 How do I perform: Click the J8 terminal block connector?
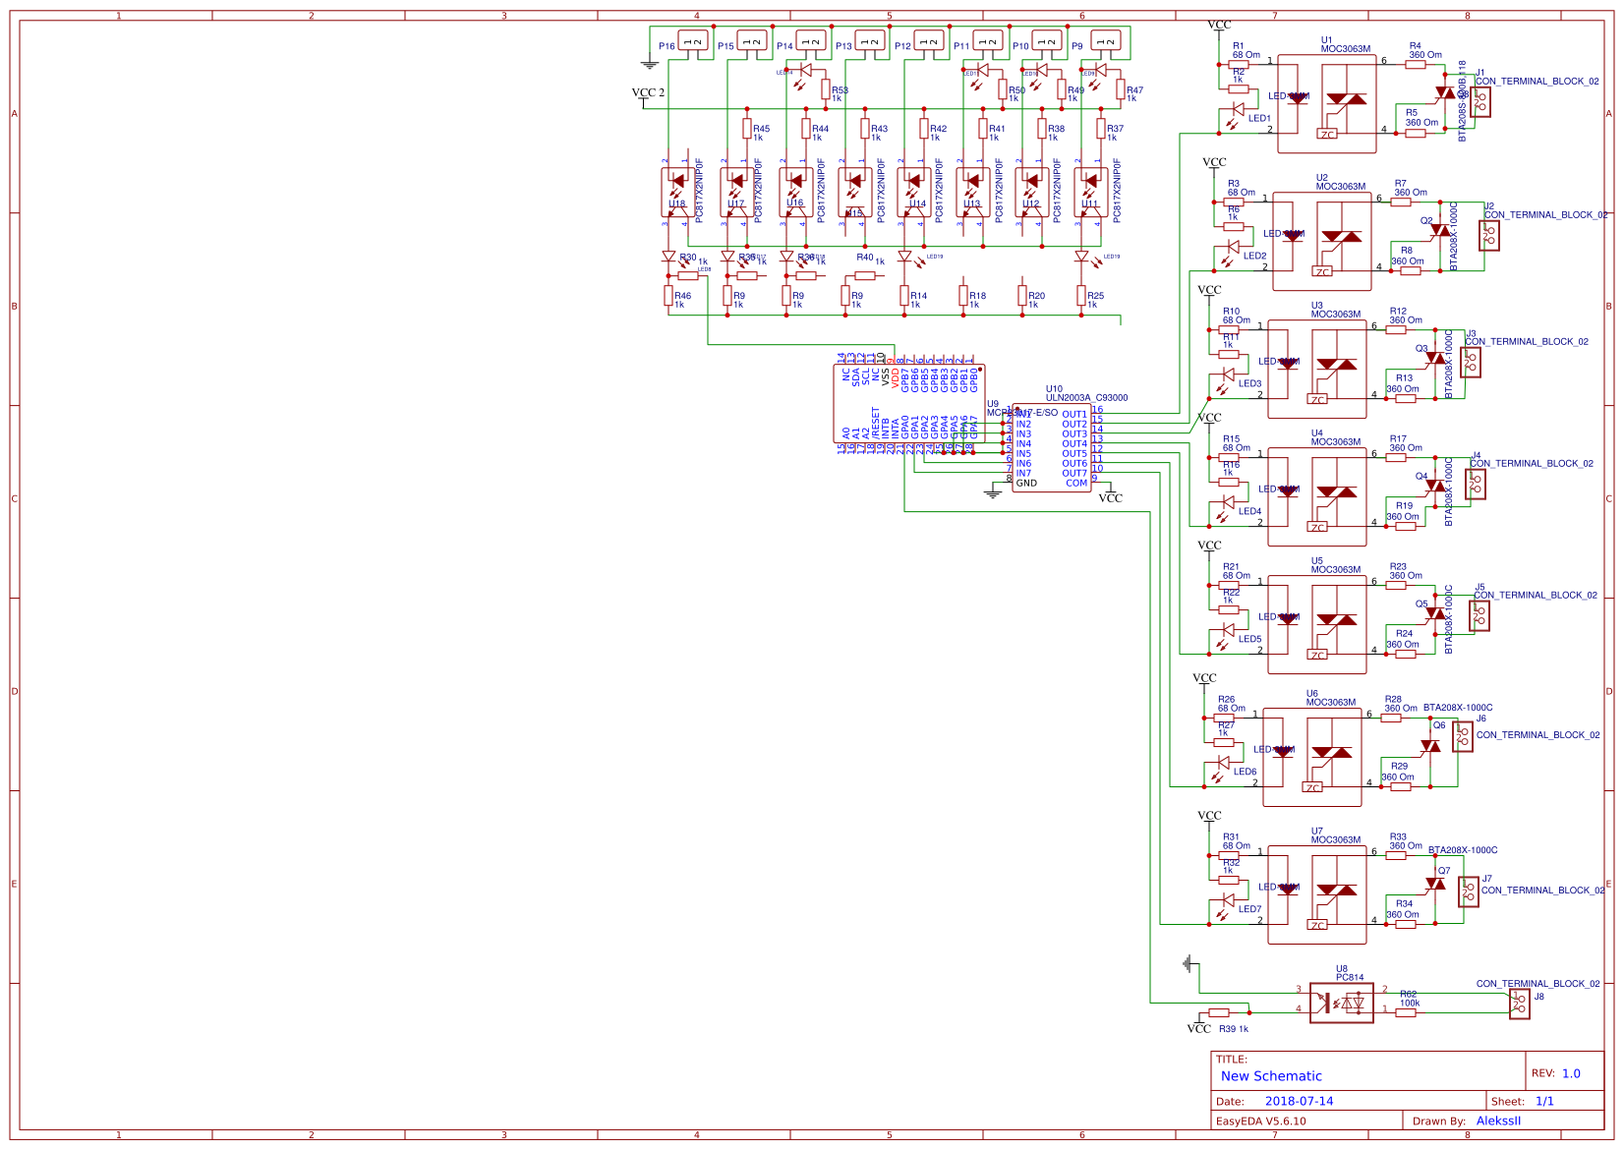tap(1519, 1004)
